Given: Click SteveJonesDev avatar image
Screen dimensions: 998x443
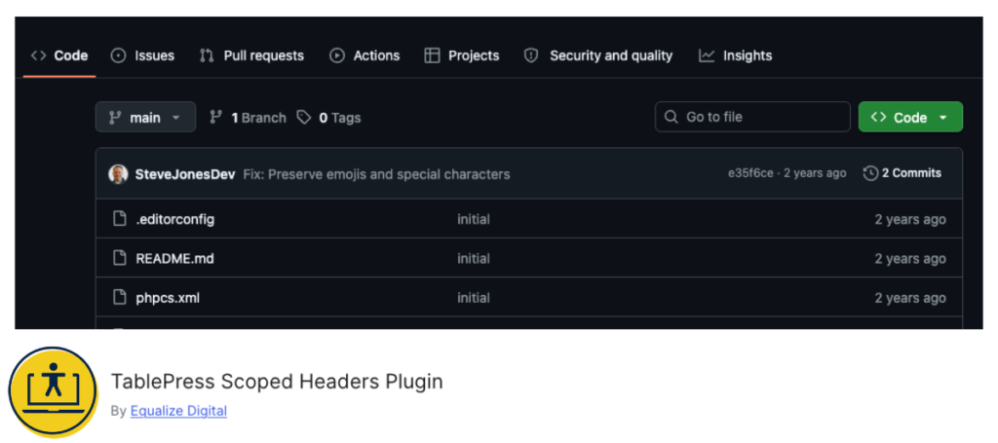Looking at the screenshot, I should [x=118, y=173].
